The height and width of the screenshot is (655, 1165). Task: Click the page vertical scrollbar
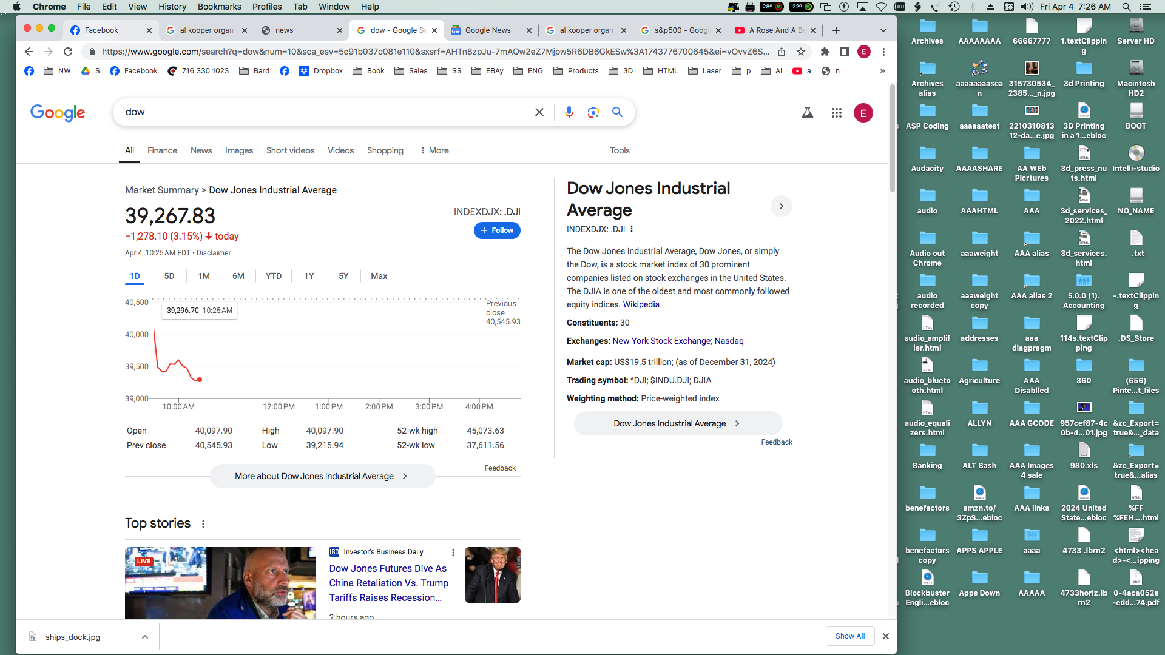[892, 139]
